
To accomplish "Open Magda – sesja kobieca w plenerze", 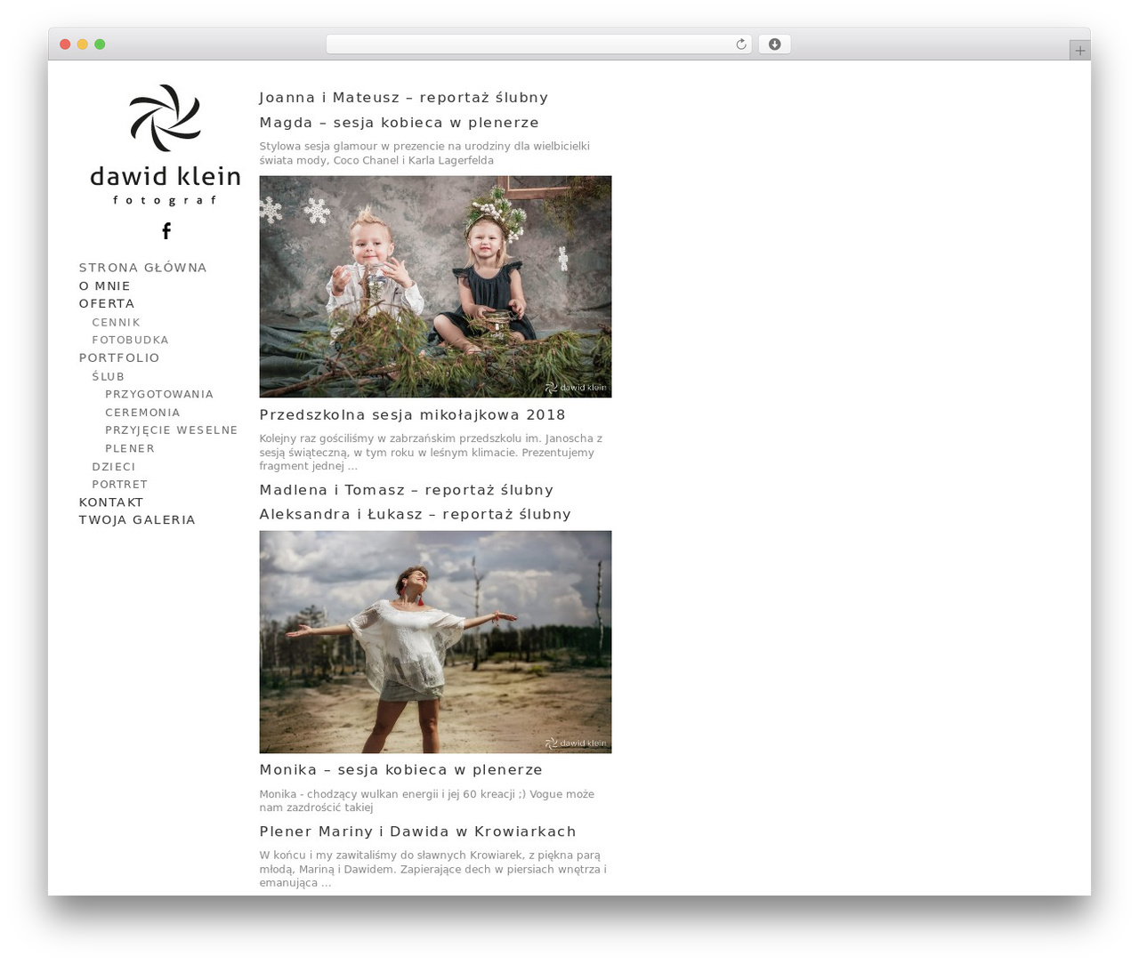I will coord(399,123).
